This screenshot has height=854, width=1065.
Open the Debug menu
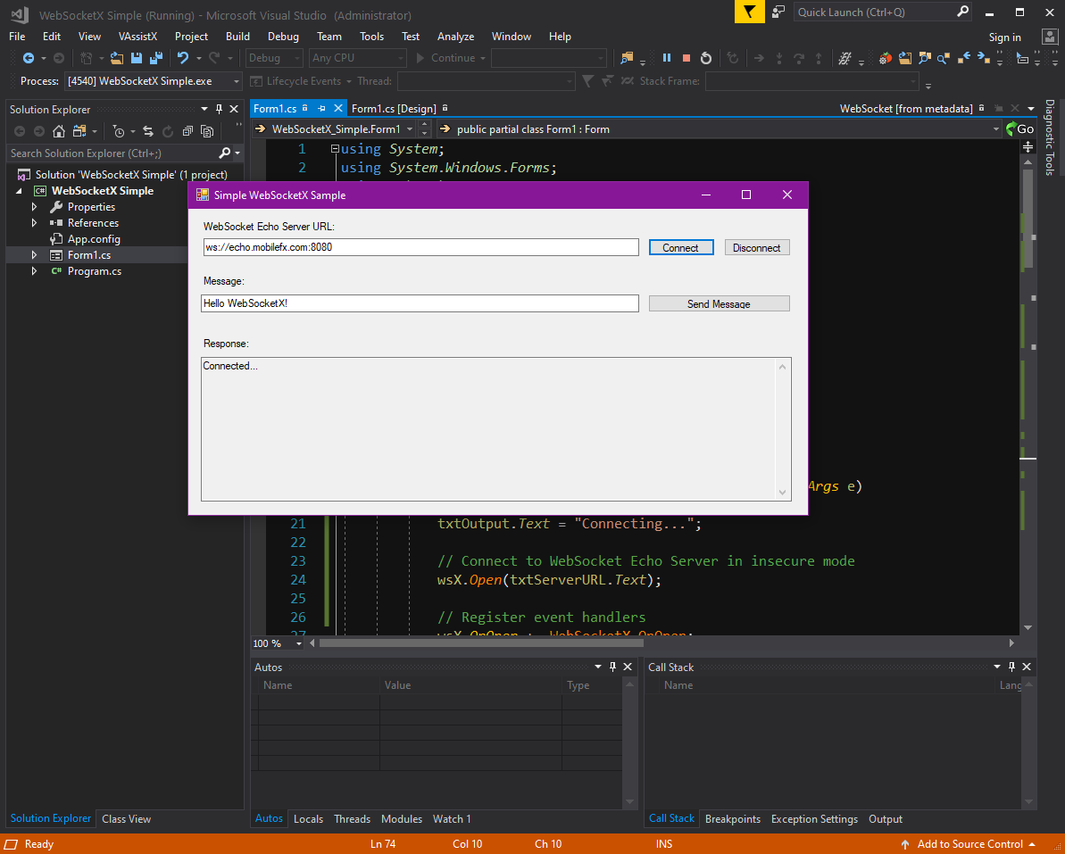283,37
